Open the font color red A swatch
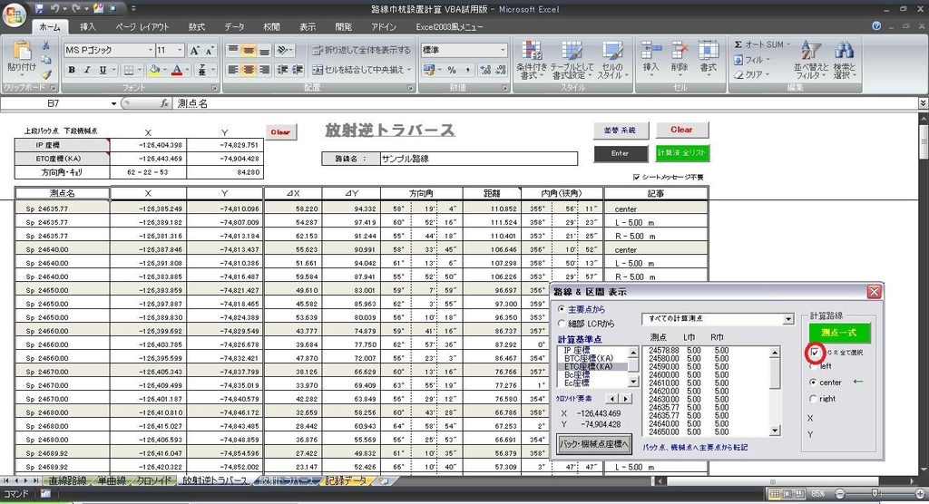Screen dimensions: 929x504 [177, 70]
